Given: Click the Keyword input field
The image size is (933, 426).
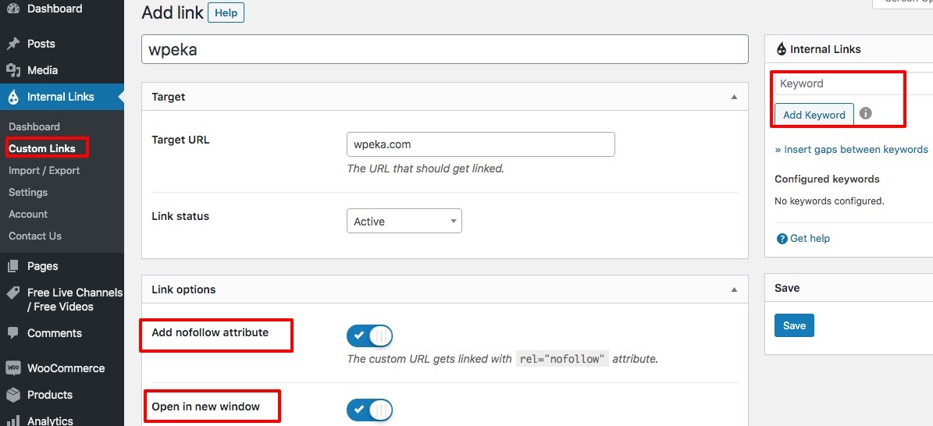Looking at the screenshot, I should [x=853, y=84].
